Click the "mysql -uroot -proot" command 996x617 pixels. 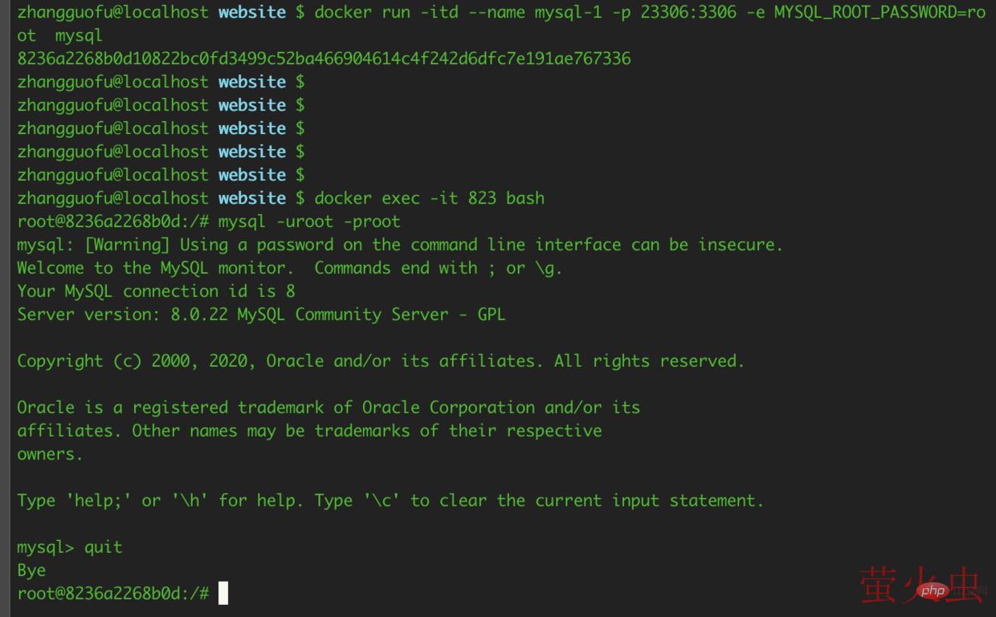point(308,221)
